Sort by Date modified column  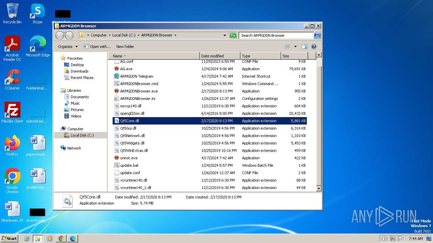tap(220, 56)
